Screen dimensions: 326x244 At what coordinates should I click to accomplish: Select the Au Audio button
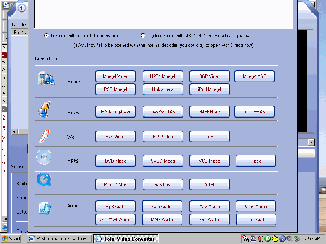tap(209, 220)
